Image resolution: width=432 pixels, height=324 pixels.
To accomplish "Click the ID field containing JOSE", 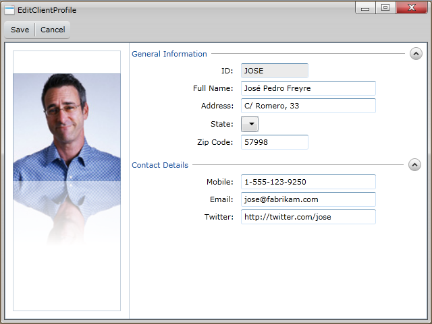I will (275, 71).
